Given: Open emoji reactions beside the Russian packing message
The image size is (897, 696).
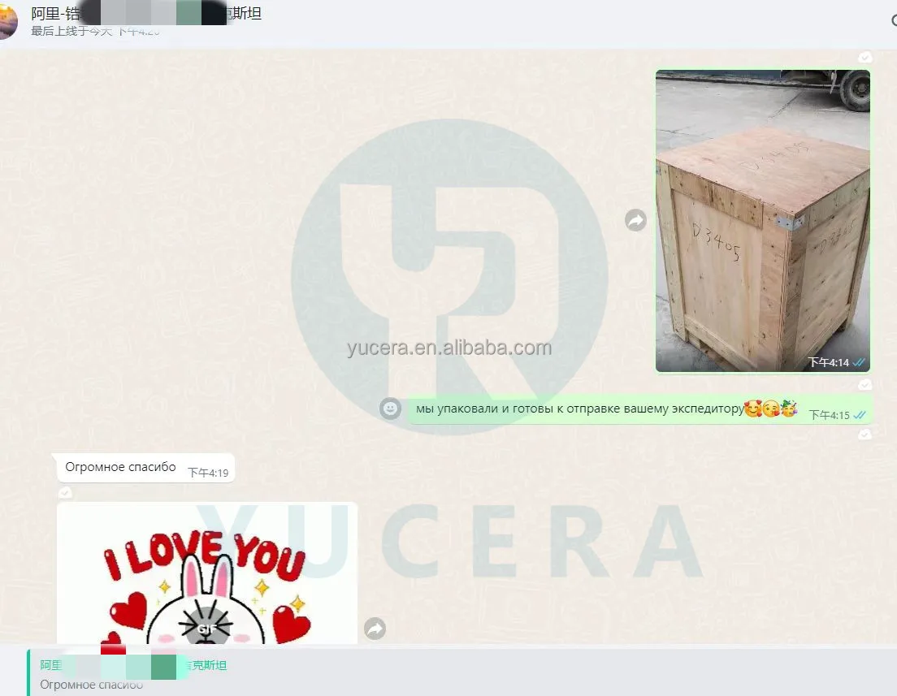Looking at the screenshot, I should point(390,409).
